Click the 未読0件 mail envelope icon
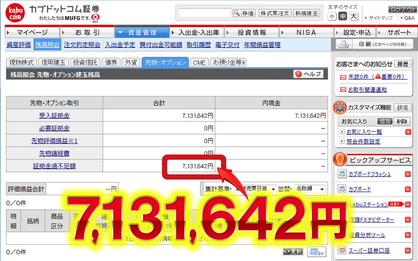This screenshot has width=418, height=261. pyautogui.click(x=343, y=77)
